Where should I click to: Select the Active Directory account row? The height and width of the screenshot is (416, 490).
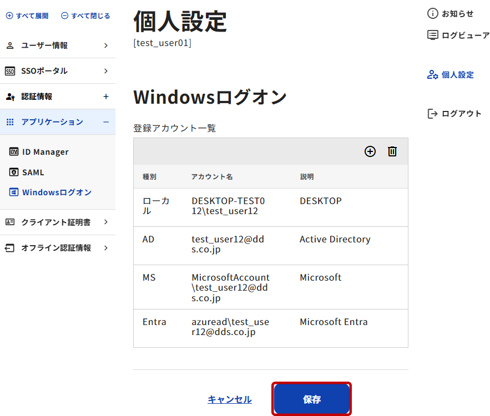[x=270, y=245]
